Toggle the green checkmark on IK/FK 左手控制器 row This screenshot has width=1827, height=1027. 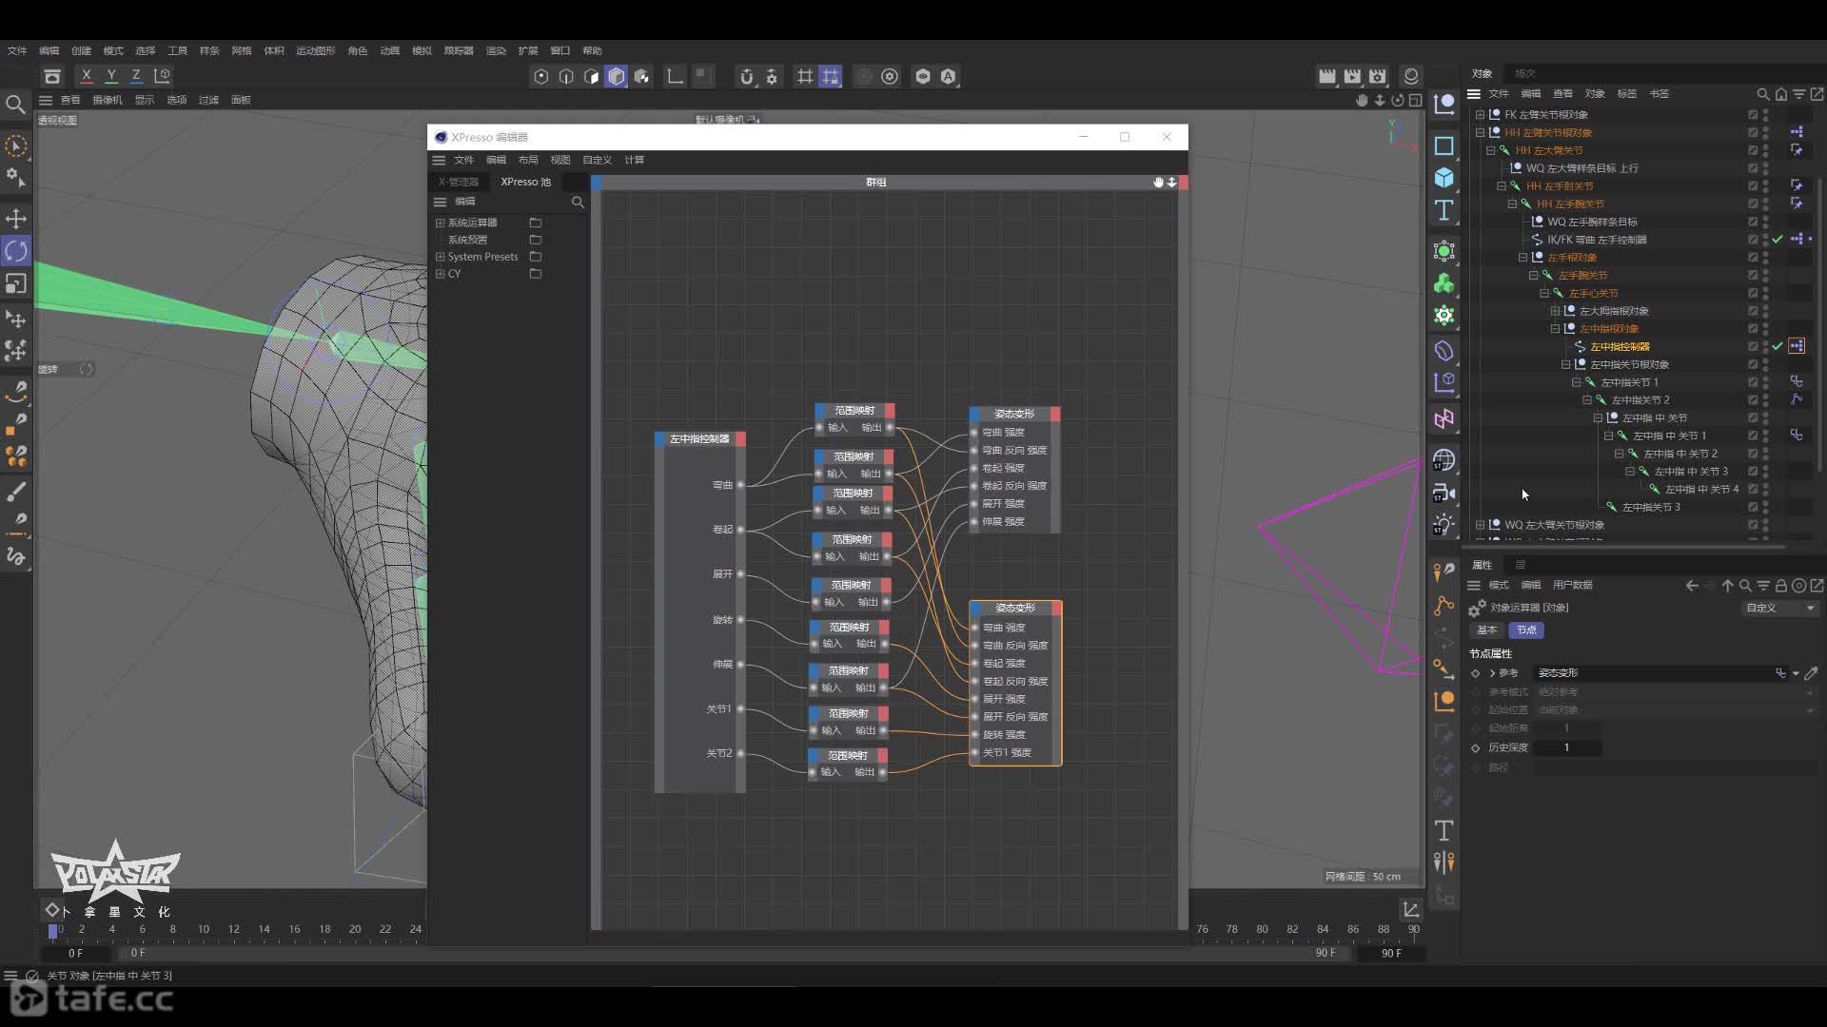1777,240
